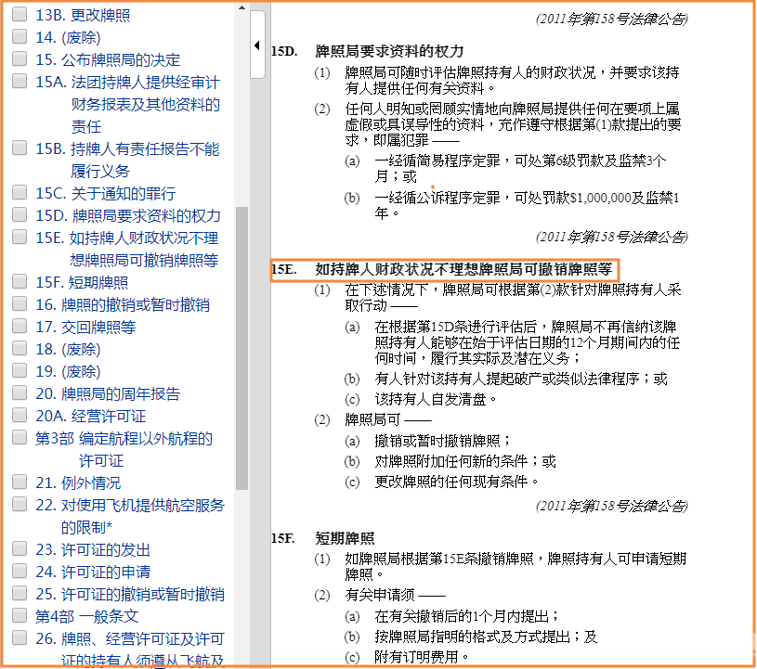Check the box beside 21. 例外情况

[20, 482]
